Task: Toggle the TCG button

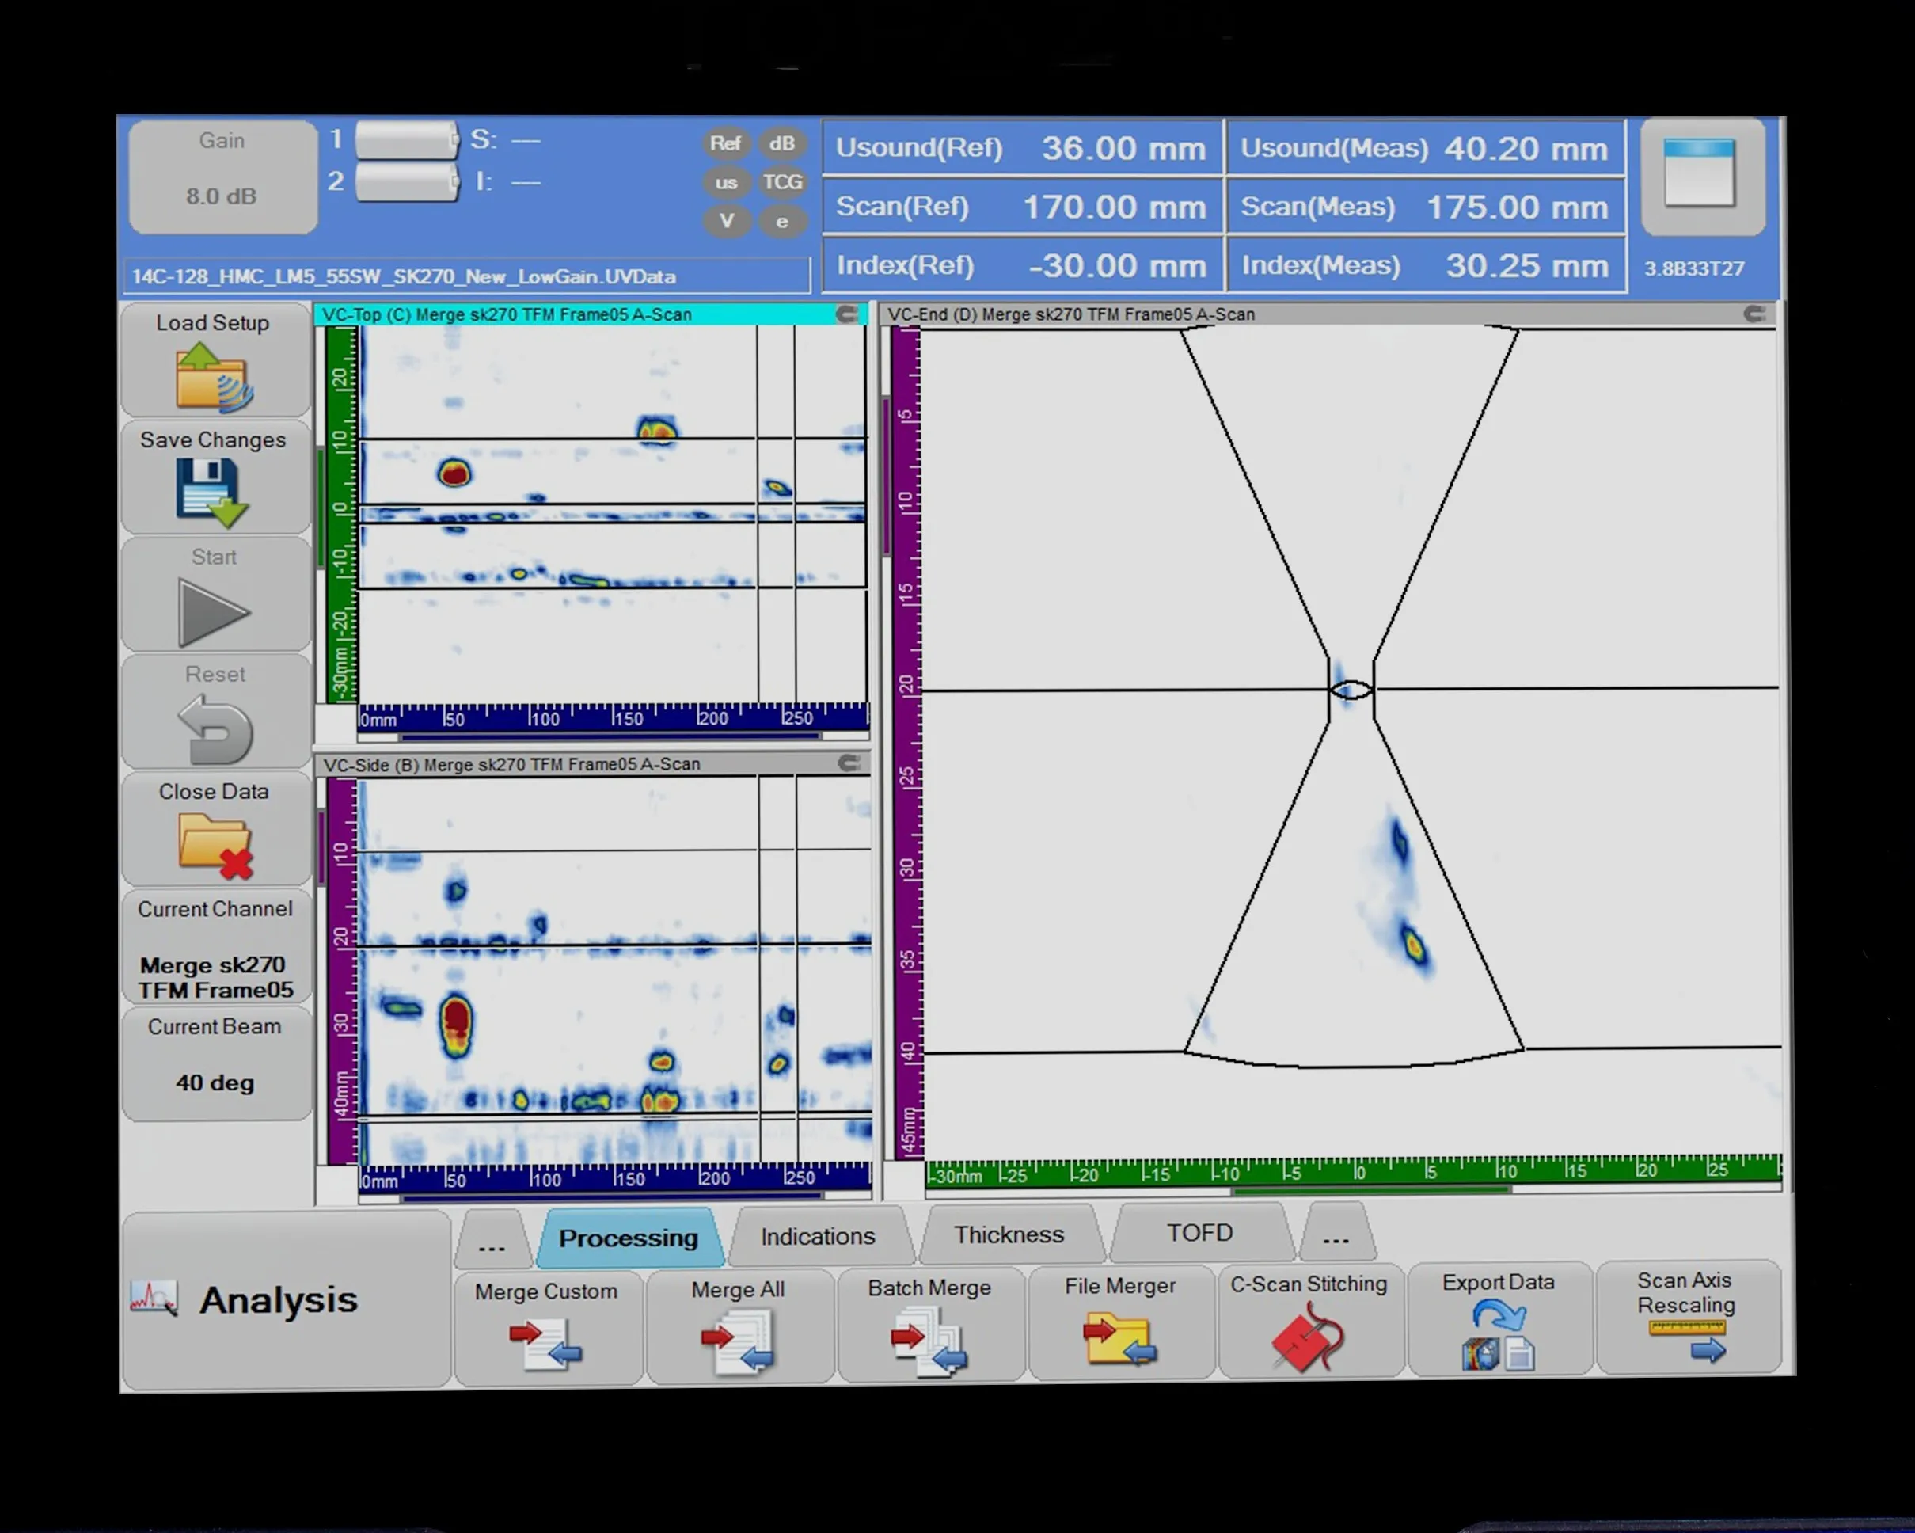Action: [781, 182]
